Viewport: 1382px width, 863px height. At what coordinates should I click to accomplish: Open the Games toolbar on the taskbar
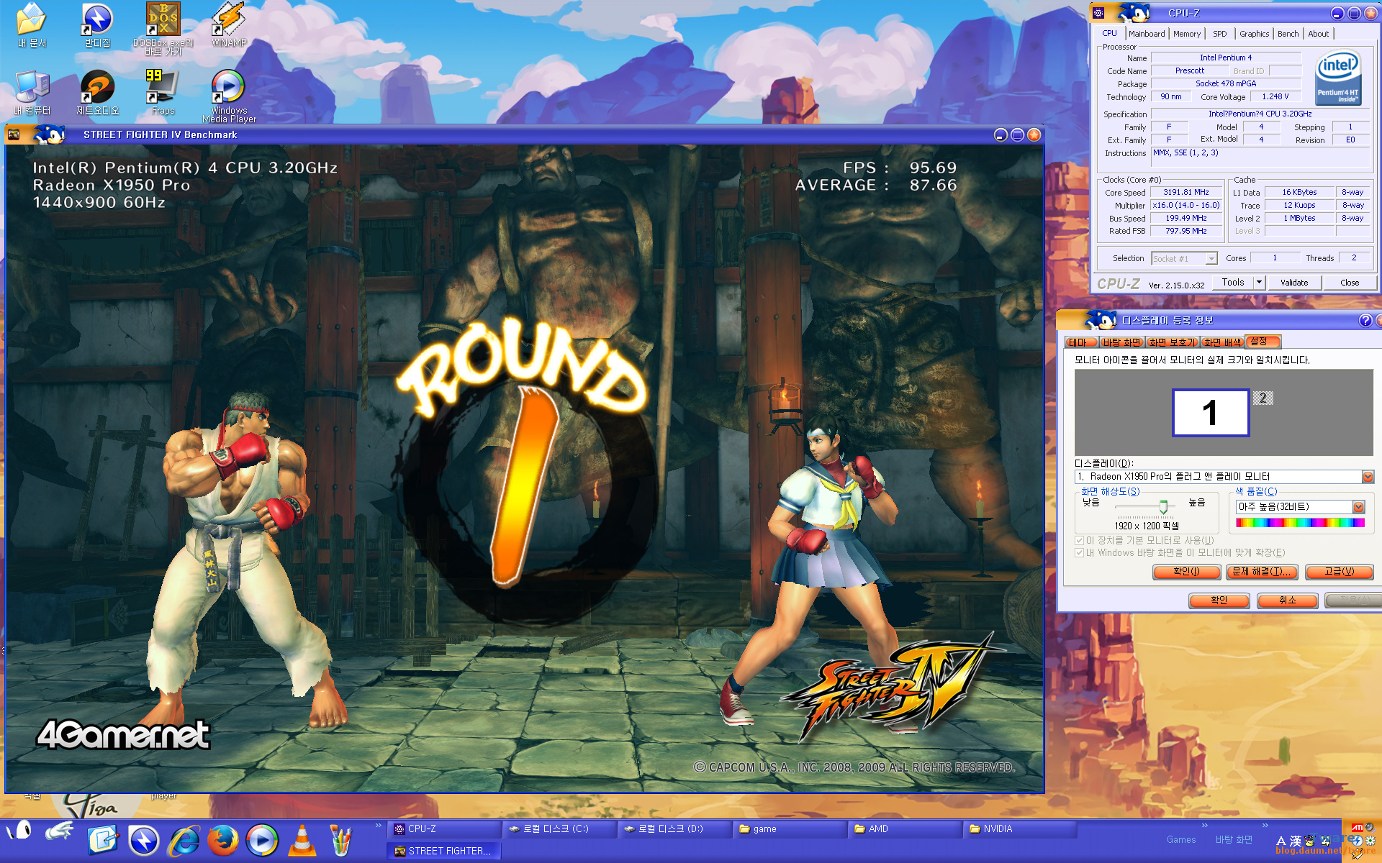pos(1181,840)
